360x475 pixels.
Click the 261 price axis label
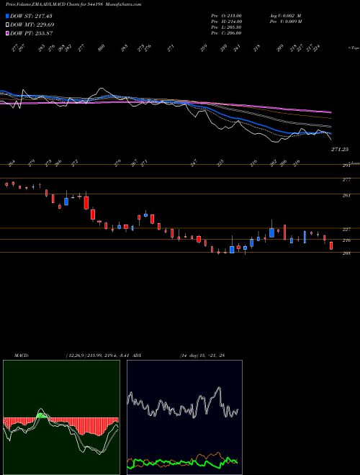346,195
